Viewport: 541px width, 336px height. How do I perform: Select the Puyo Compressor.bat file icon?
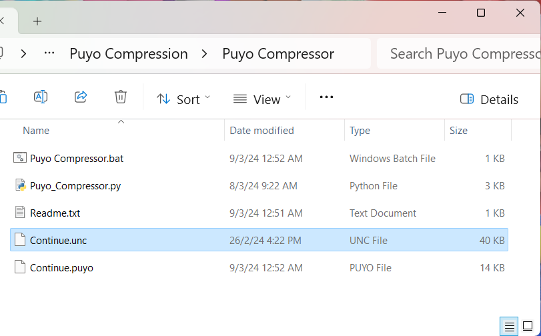20,158
